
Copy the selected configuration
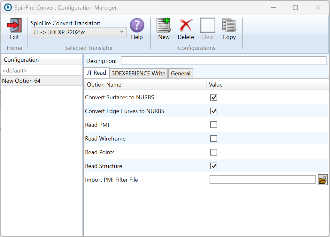229,25
